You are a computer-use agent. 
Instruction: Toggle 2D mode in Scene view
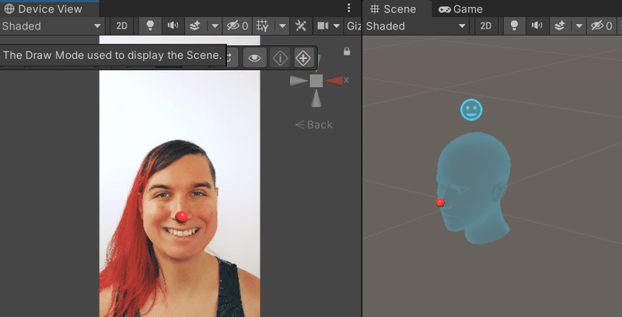tap(486, 26)
